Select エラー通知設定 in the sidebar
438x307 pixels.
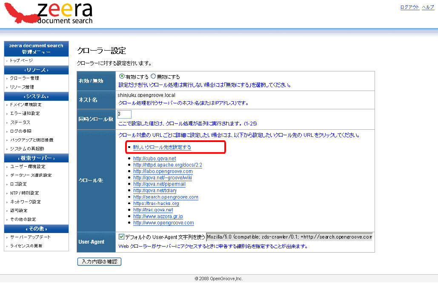(25, 113)
